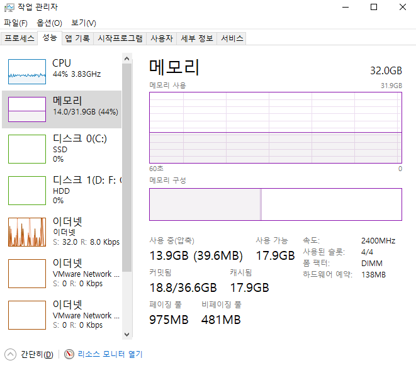
Task: Collapse view with 간단히(D) arrow icon
Action: point(10,355)
